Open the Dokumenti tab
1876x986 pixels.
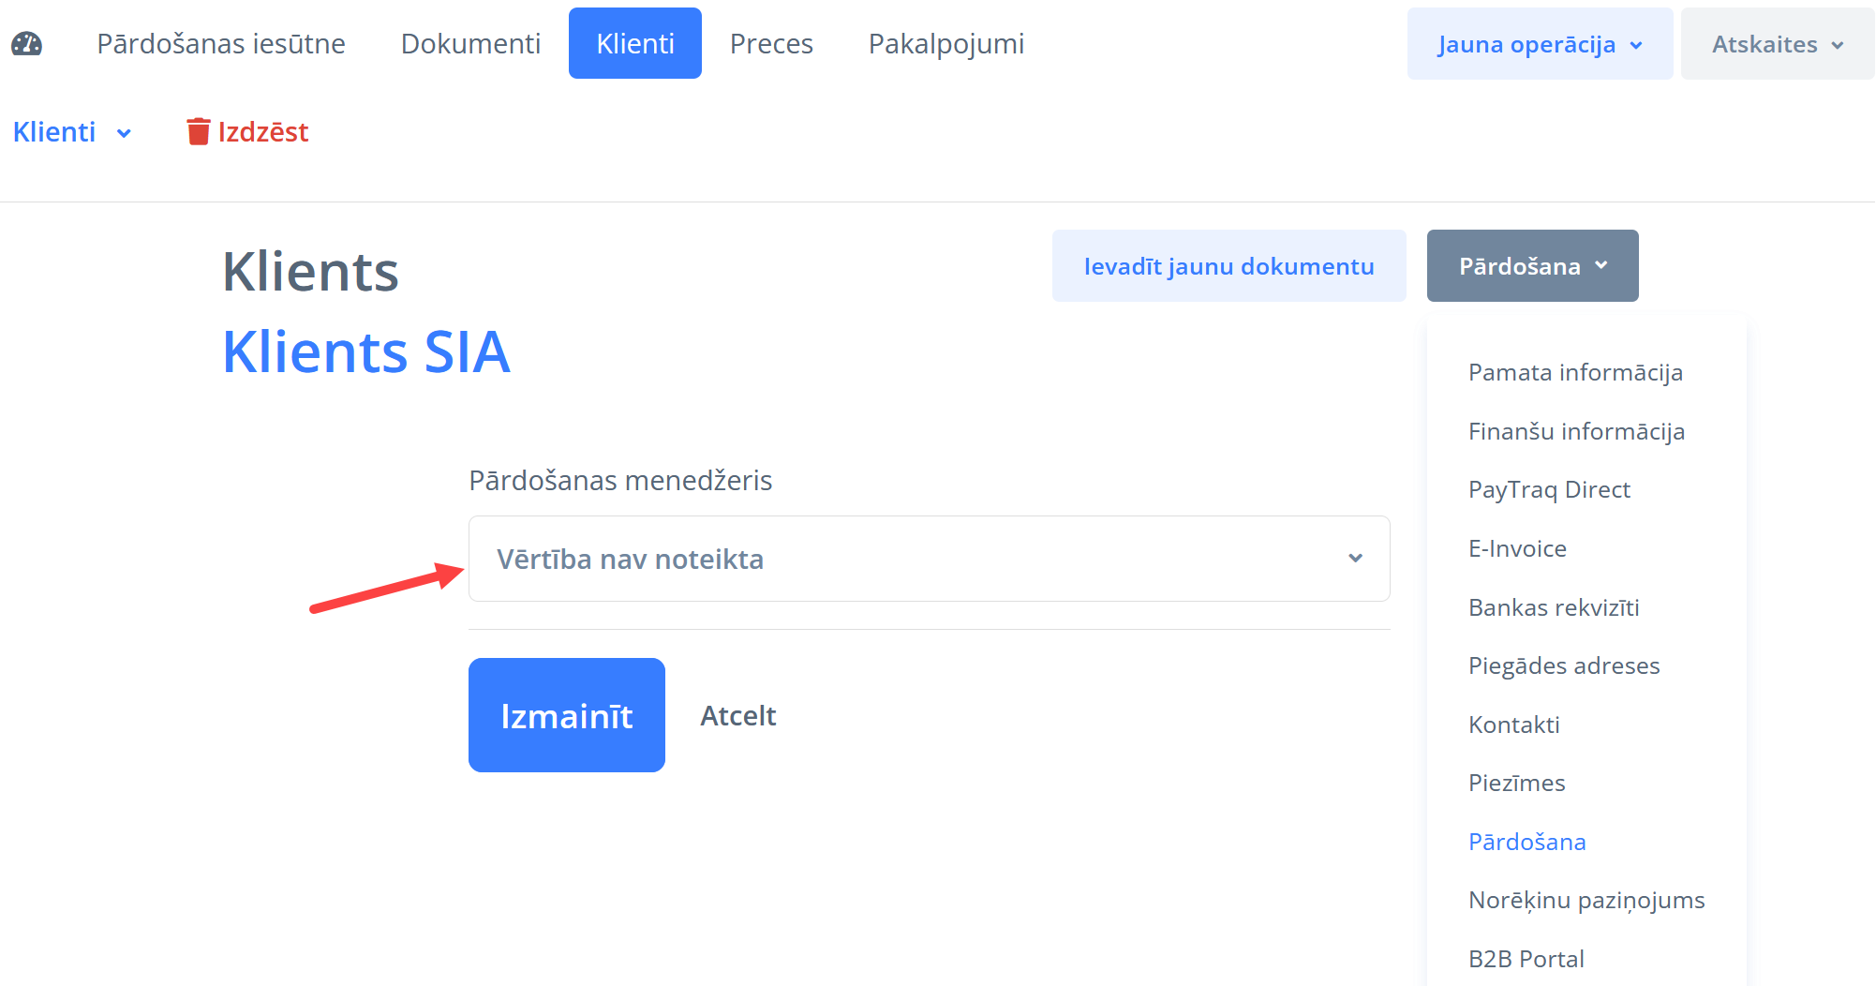pyautogui.click(x=470, y=44)
